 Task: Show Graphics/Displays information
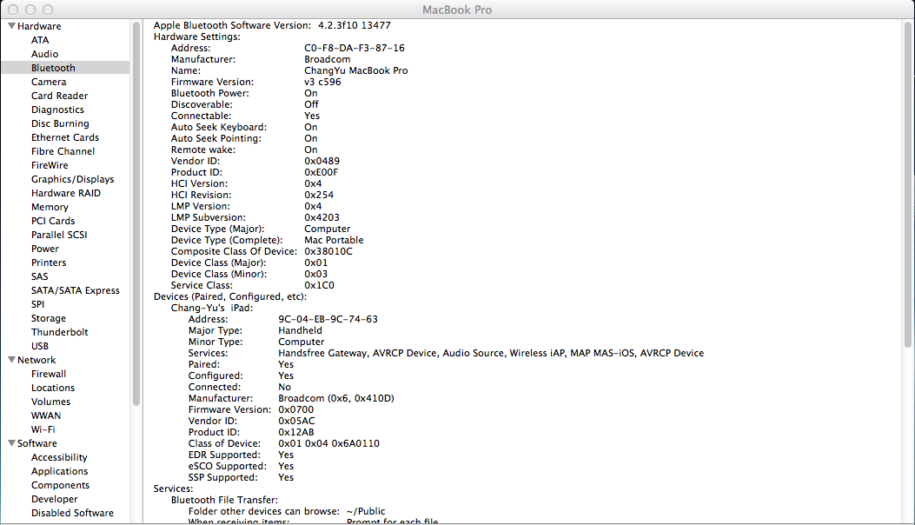click(72, 179)
